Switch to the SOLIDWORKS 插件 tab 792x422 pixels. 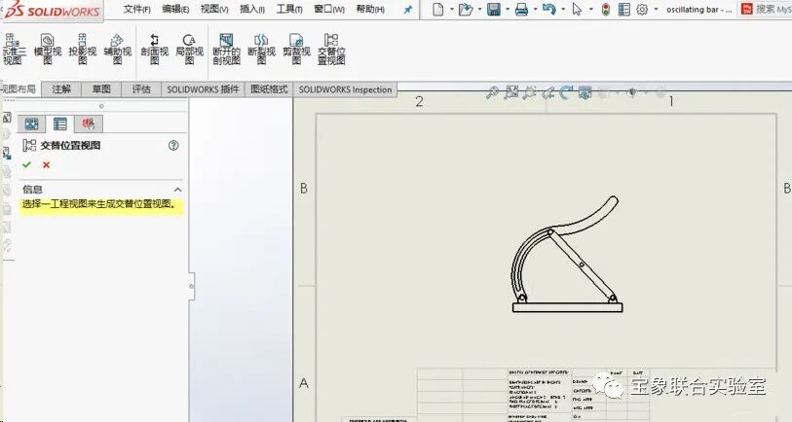coord(203,89)
